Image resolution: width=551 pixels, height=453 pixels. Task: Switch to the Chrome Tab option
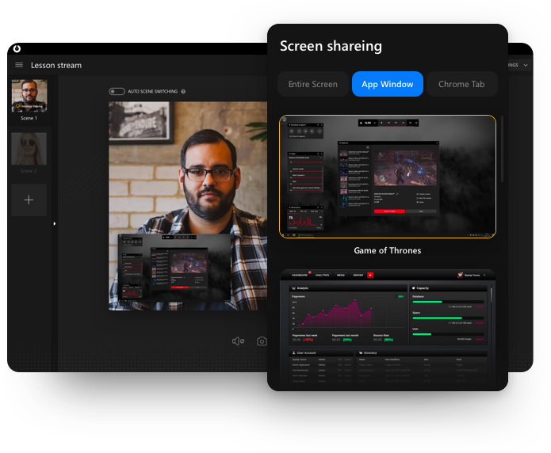tap(462, 84)
